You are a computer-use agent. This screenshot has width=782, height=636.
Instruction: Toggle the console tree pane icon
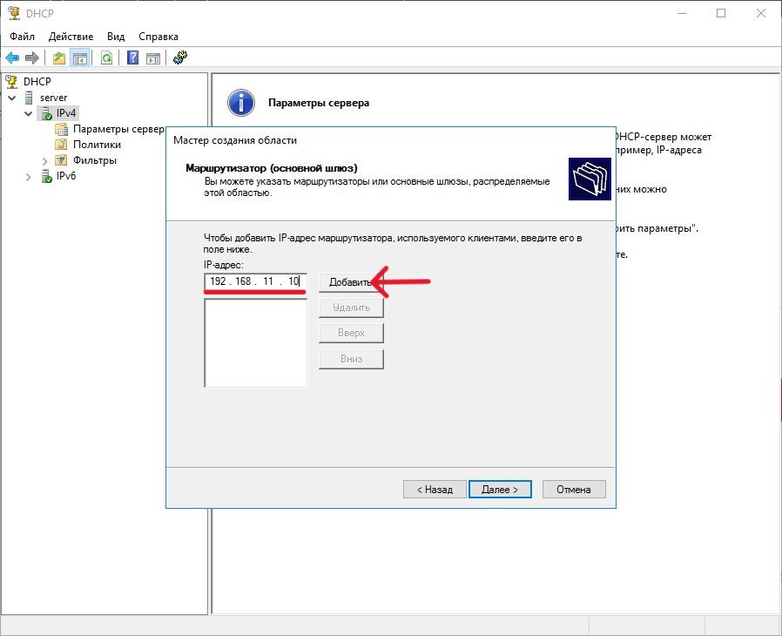[79, 58]
